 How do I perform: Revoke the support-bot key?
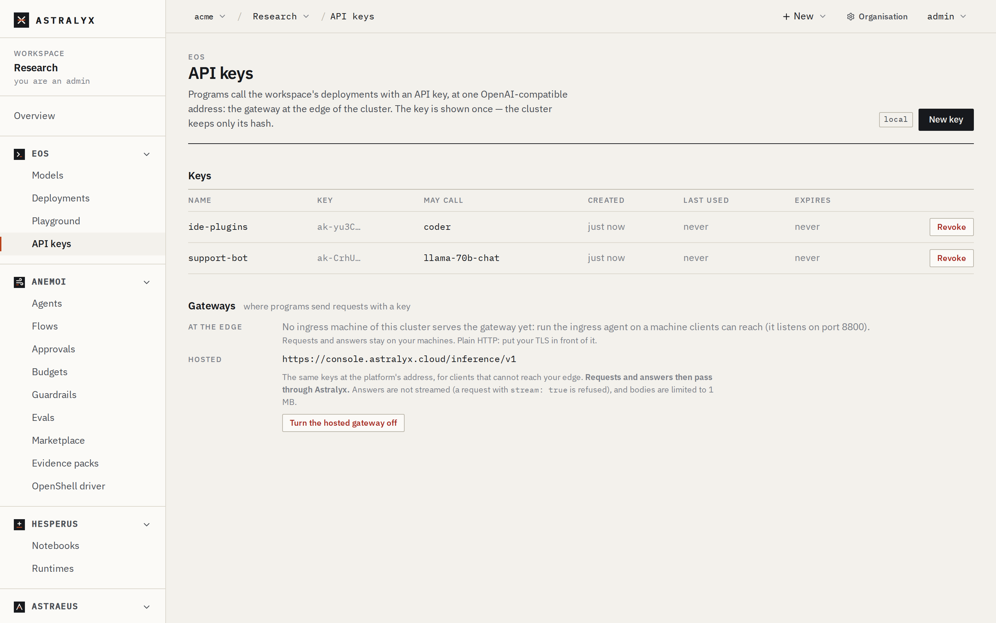(951, 258)
